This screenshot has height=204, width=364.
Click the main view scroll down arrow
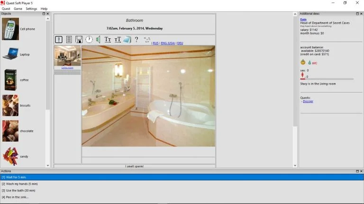(295, 165)
